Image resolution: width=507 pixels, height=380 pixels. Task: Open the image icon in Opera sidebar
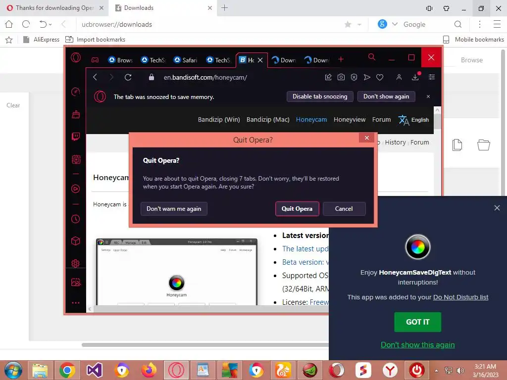point(76,283)
